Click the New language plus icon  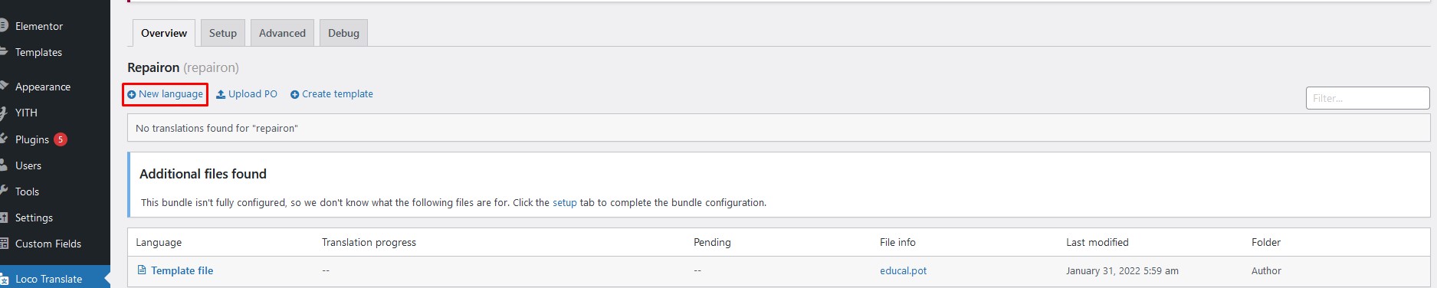pyautogui.click(x=132, y=94)
